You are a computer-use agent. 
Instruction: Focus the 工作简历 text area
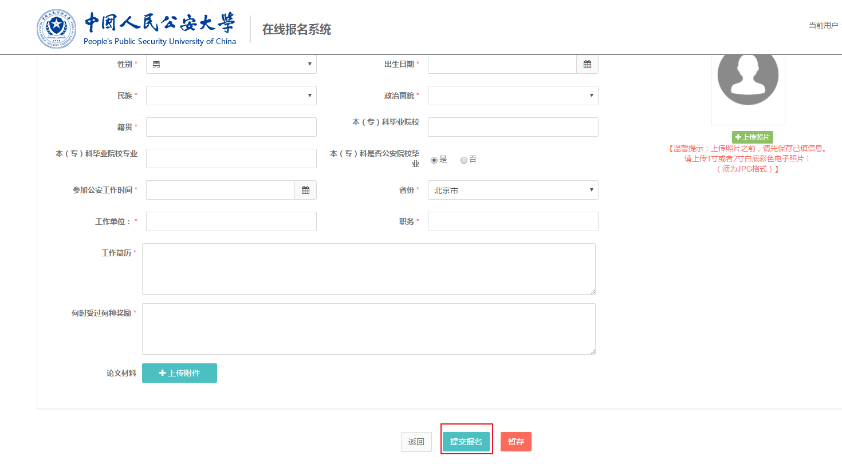368,269
